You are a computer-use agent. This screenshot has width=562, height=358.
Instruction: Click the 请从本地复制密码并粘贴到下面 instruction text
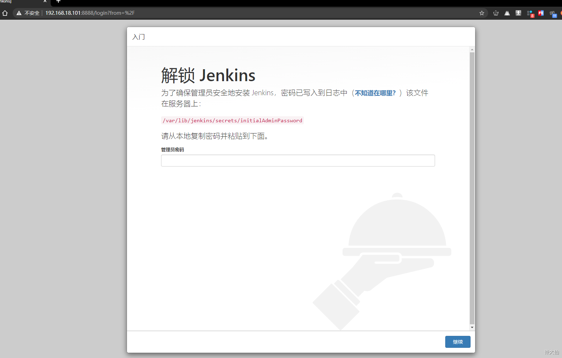(215, 136)
